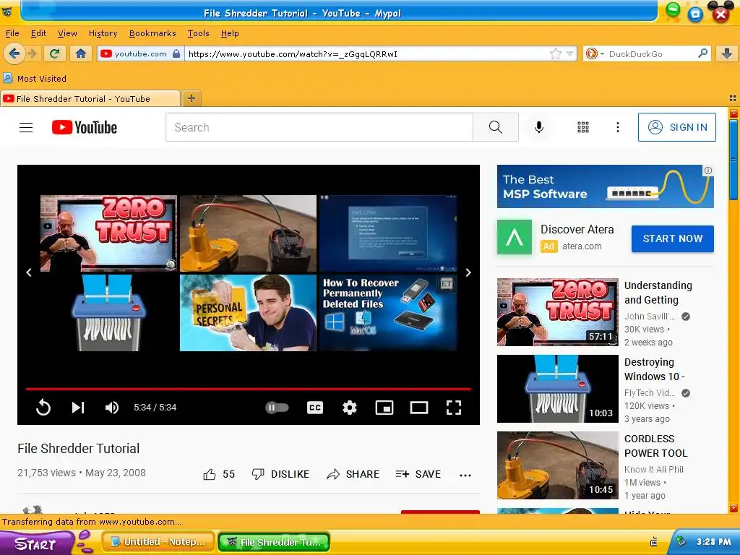Image resolution: width=740 pixels, height=555 pixels.
Task: Click the red video progress bar
Action: pyautogui.click(x=249, y=389)
